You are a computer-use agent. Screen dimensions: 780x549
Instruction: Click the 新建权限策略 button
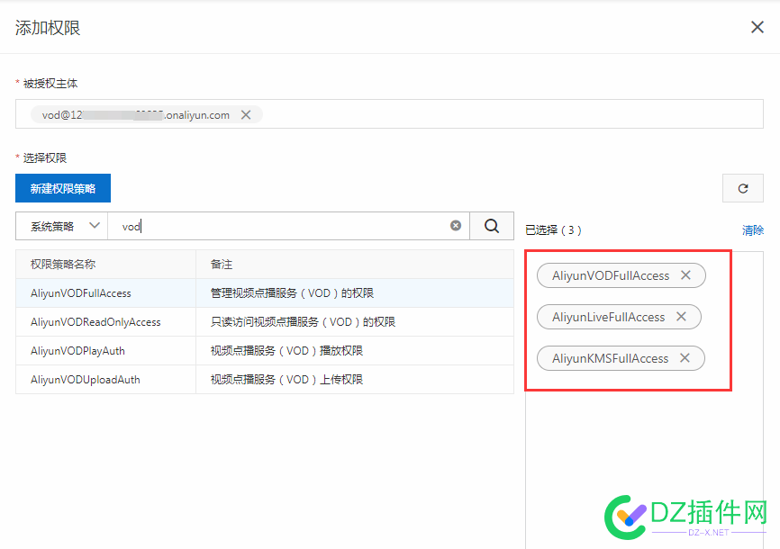[63, 188]
